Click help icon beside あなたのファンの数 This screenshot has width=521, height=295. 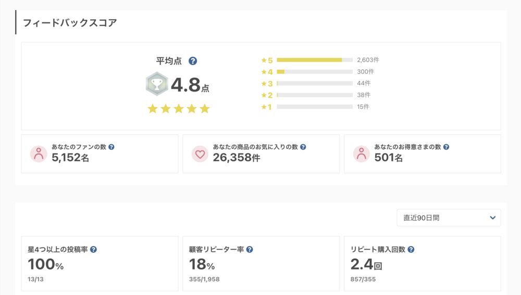click(111, 147)
